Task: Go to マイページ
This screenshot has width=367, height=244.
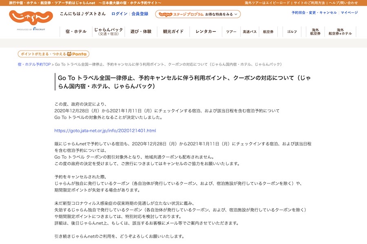Action: [349, 13]
